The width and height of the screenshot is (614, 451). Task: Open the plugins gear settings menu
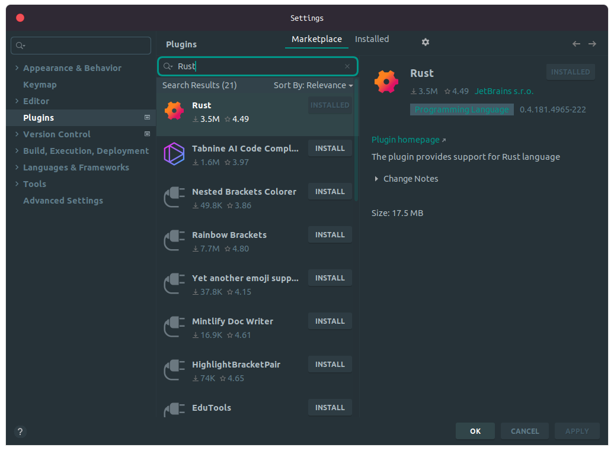[426, 42]
